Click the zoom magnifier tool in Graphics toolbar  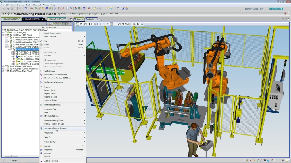[x=77, y=24]
